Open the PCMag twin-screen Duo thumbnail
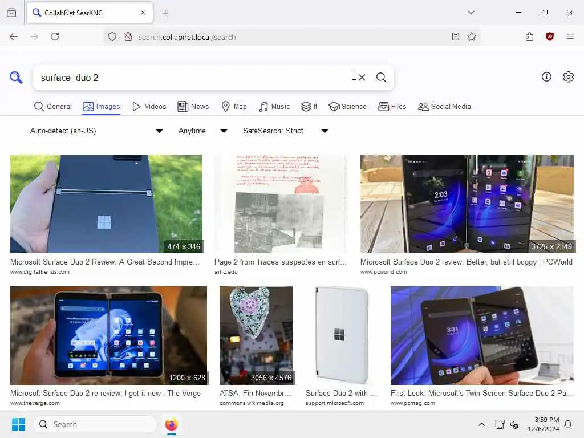 (x=482, y=335)
